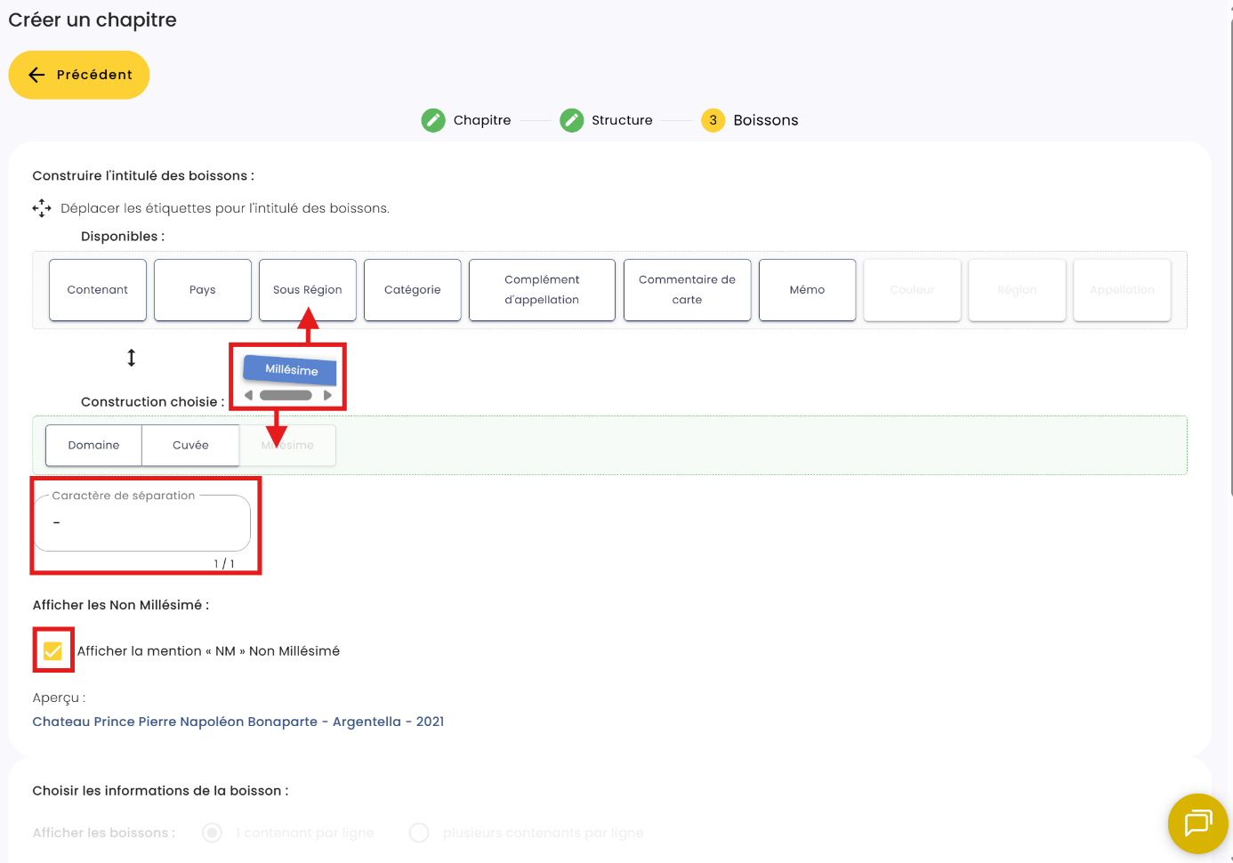Open the Chapitre step tab
Viewport: 1233px width, 863px height.
pyautogui.click(x=466, y=120)
